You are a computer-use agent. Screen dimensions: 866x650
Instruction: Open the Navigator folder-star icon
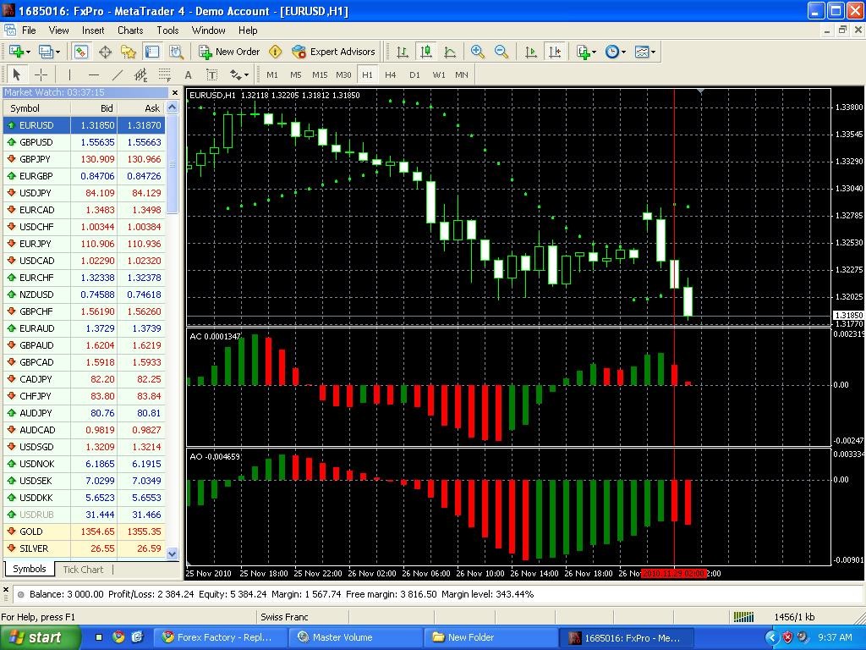(x=129, y=52)
